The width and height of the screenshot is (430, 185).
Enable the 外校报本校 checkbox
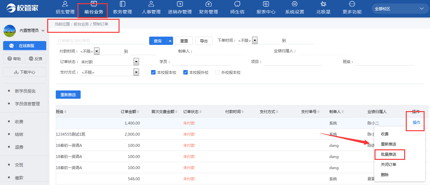click(x=218, y=72)
